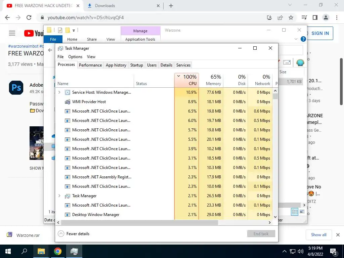Switch to App history tab

[116, 65]
